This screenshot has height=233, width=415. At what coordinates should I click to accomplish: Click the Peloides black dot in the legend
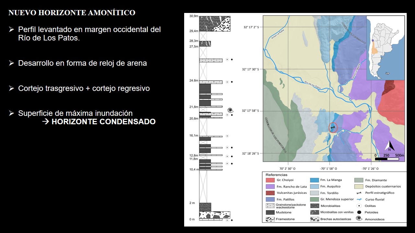359,212
